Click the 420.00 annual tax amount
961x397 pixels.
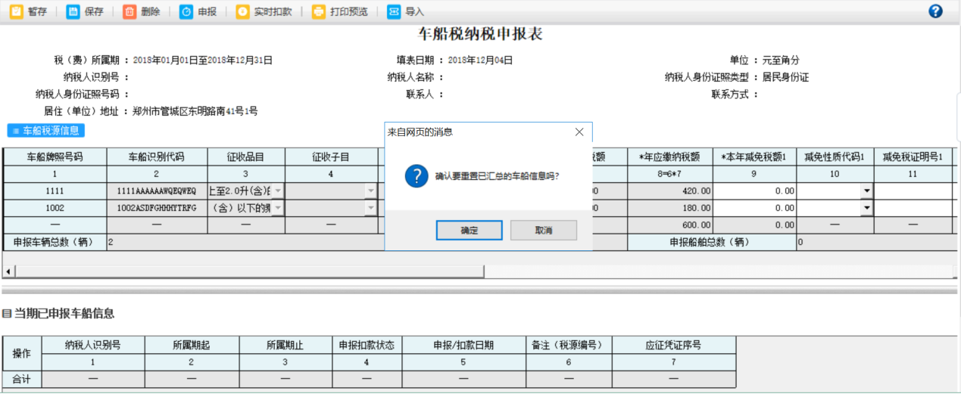pos(670,191)
